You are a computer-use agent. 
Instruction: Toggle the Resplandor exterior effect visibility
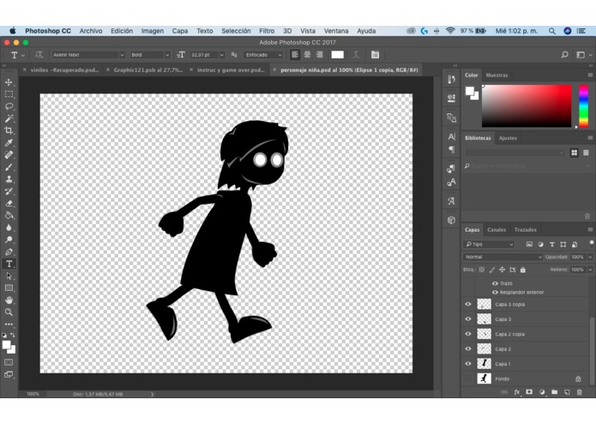(x=495, y=293)
